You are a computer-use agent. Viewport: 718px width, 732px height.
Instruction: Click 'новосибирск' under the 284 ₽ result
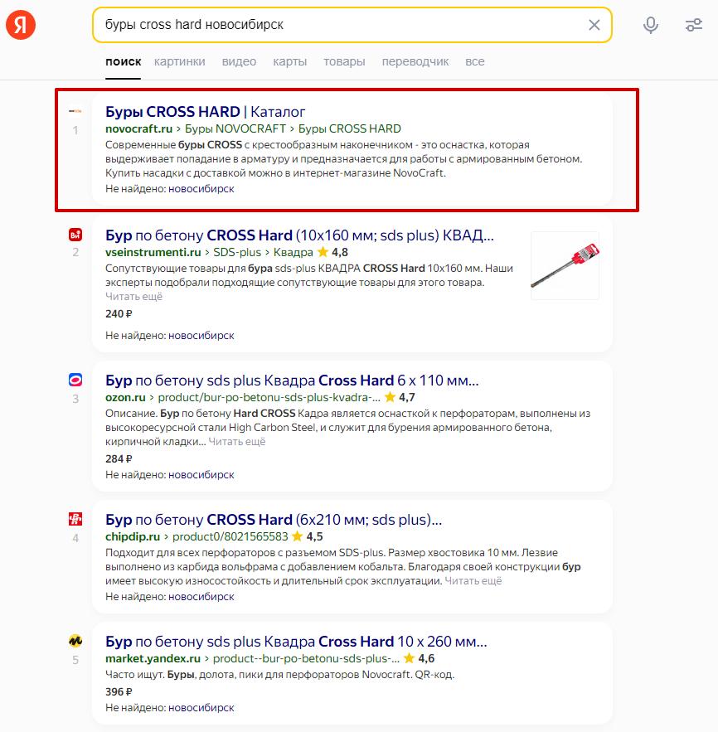(201, 474)
